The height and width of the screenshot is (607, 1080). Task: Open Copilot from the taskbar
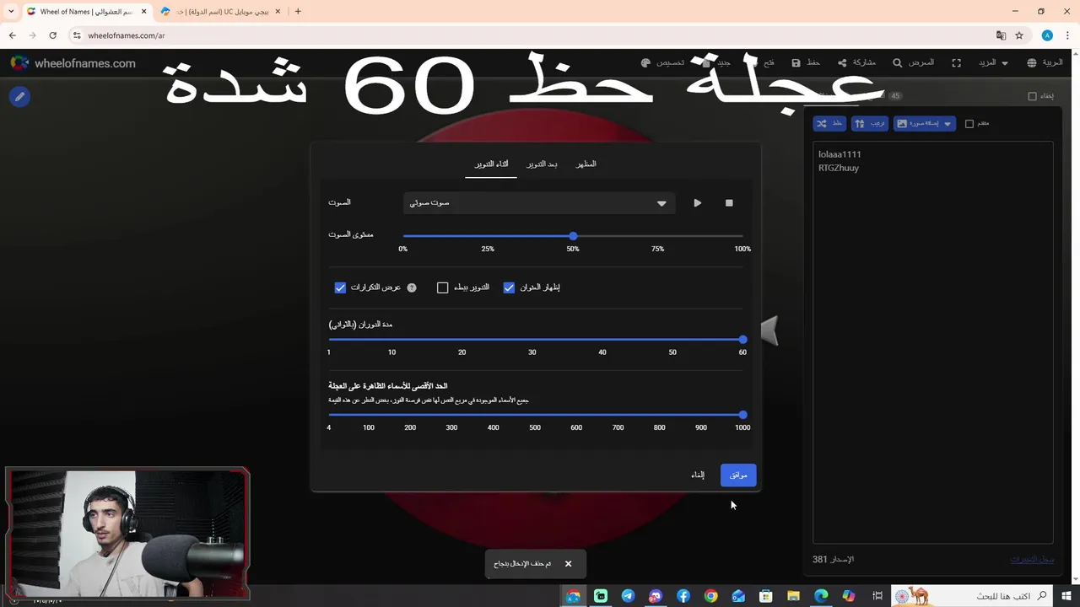(848, 596)
